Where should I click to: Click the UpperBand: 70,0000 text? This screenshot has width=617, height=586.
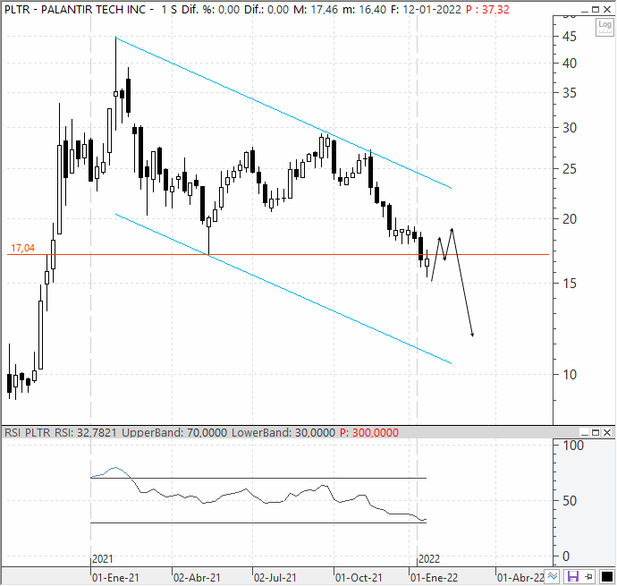pyautogui.click(x=174, y=433)
